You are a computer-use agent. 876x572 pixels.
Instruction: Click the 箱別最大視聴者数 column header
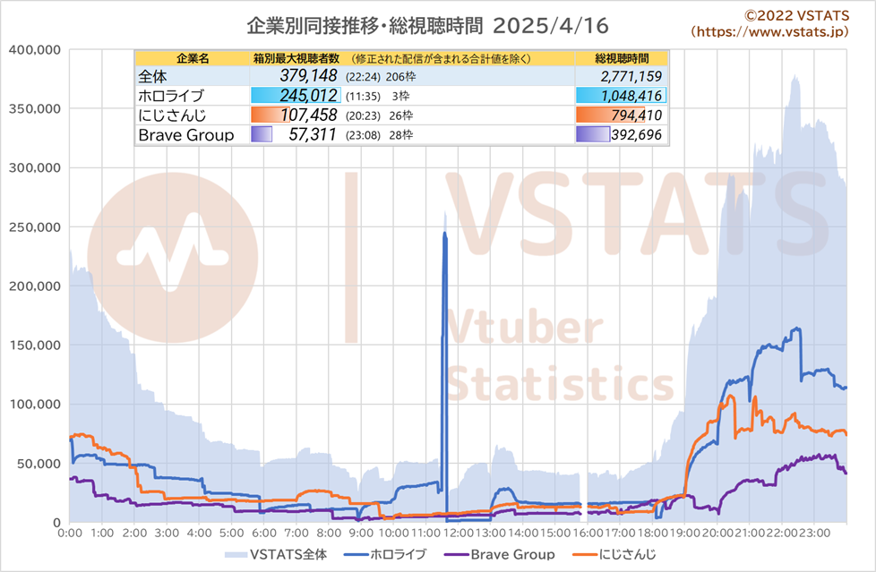click(296, 58)
